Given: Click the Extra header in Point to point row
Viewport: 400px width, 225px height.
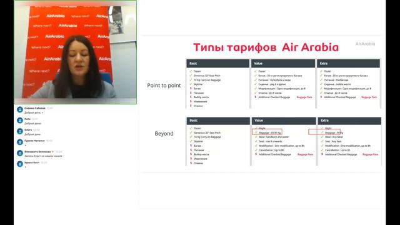Looking at the screenshot, I should tap(349, 63).
